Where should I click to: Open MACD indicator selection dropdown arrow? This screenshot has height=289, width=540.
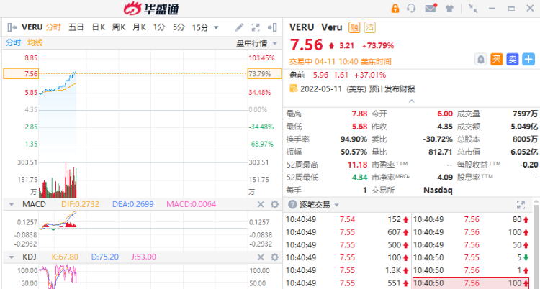pyautogui.click(x=12, y=205)
